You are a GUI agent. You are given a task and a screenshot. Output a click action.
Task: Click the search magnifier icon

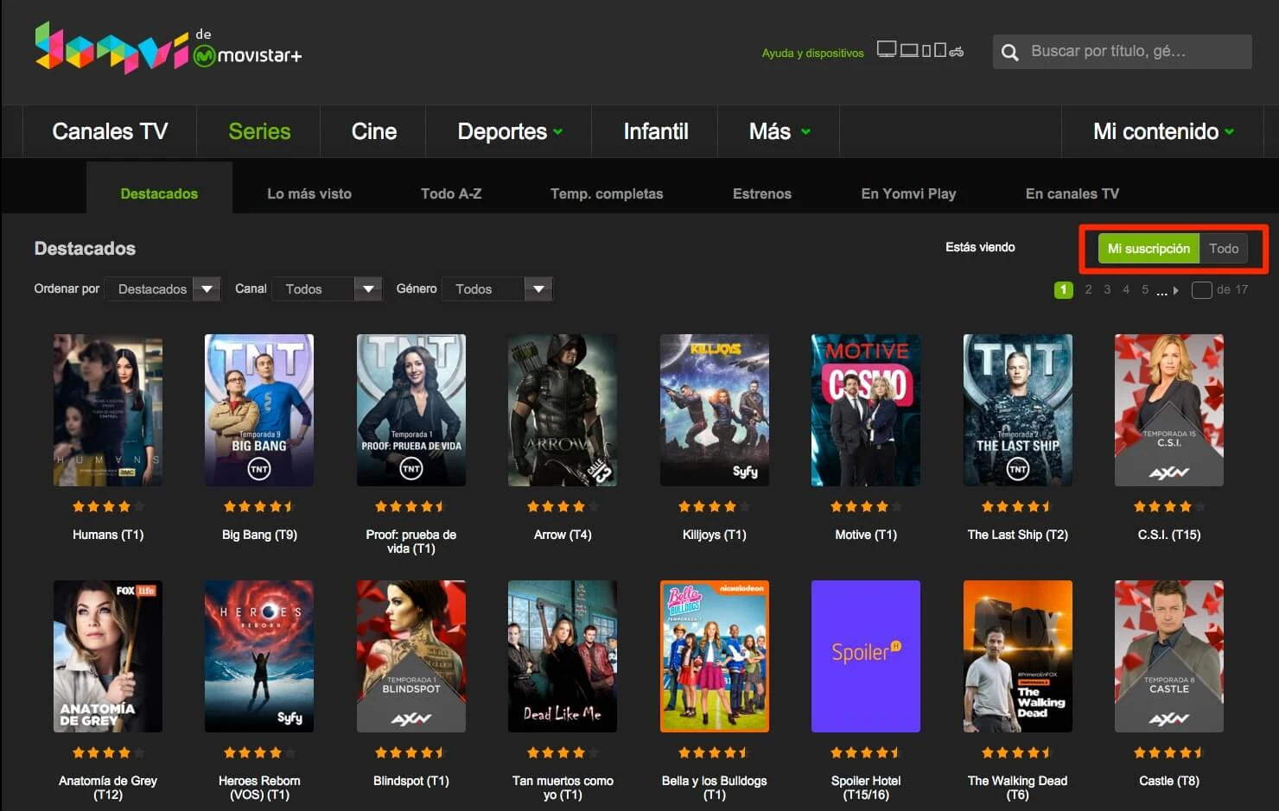pos(1009,53)
